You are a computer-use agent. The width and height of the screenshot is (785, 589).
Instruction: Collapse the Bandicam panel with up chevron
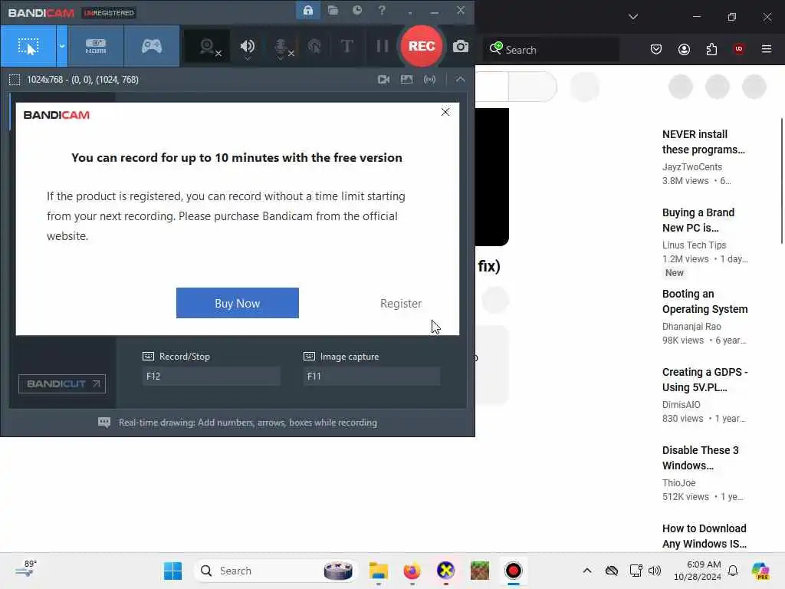click(x=460, y=80)
